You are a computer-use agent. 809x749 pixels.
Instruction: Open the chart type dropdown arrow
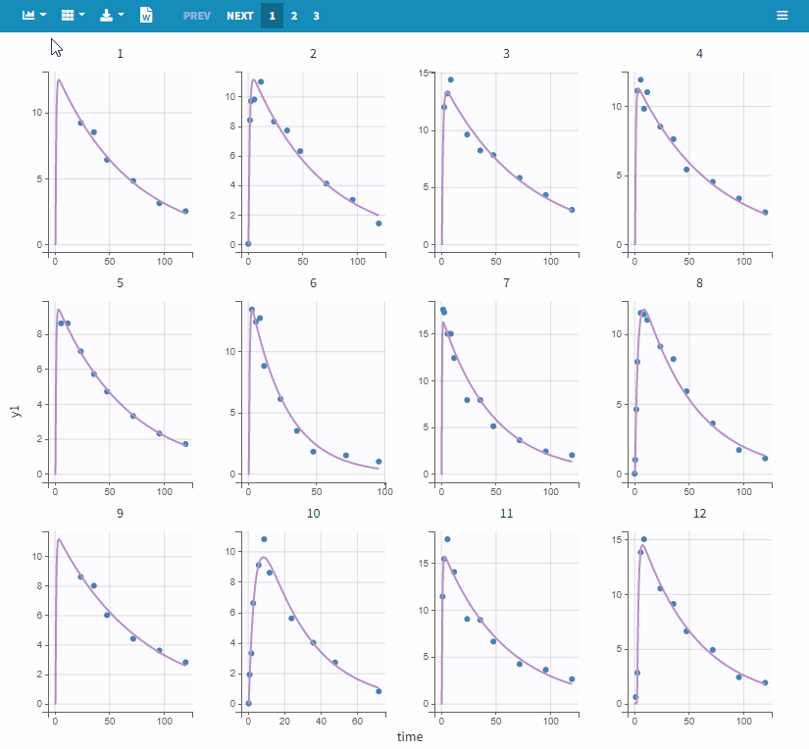(43, 16)
